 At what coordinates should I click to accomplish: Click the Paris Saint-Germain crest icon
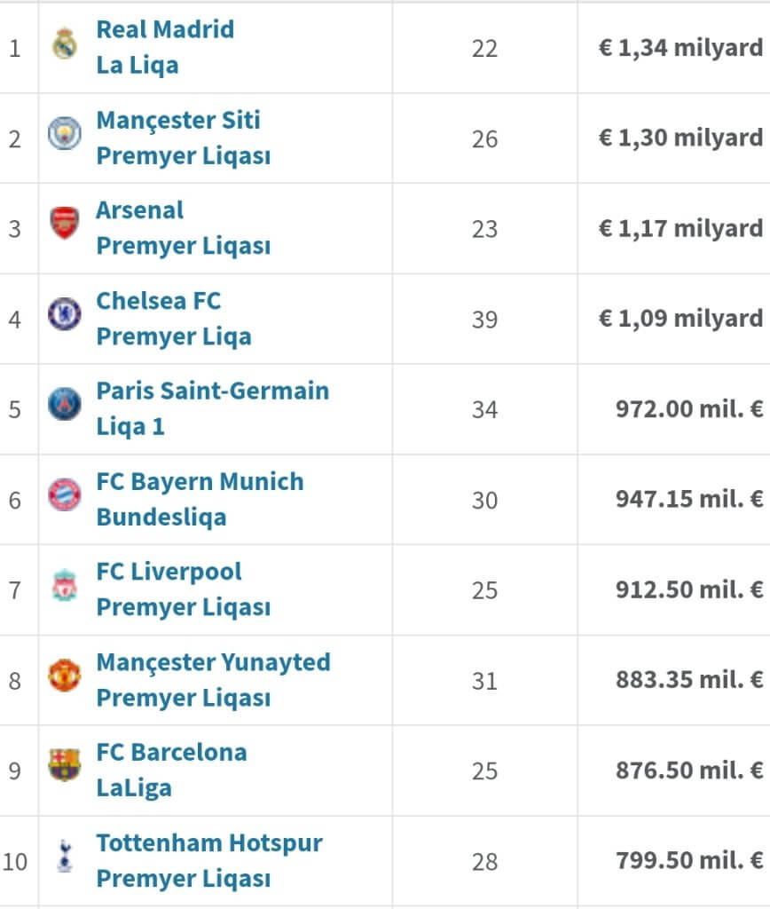65,405
